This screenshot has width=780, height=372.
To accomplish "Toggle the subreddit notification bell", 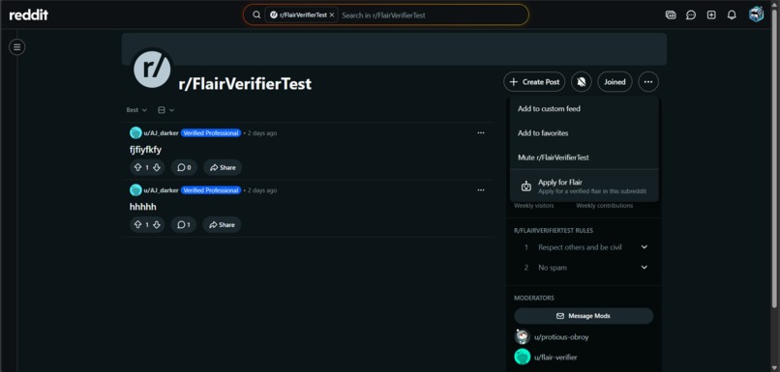I will 581,82.
